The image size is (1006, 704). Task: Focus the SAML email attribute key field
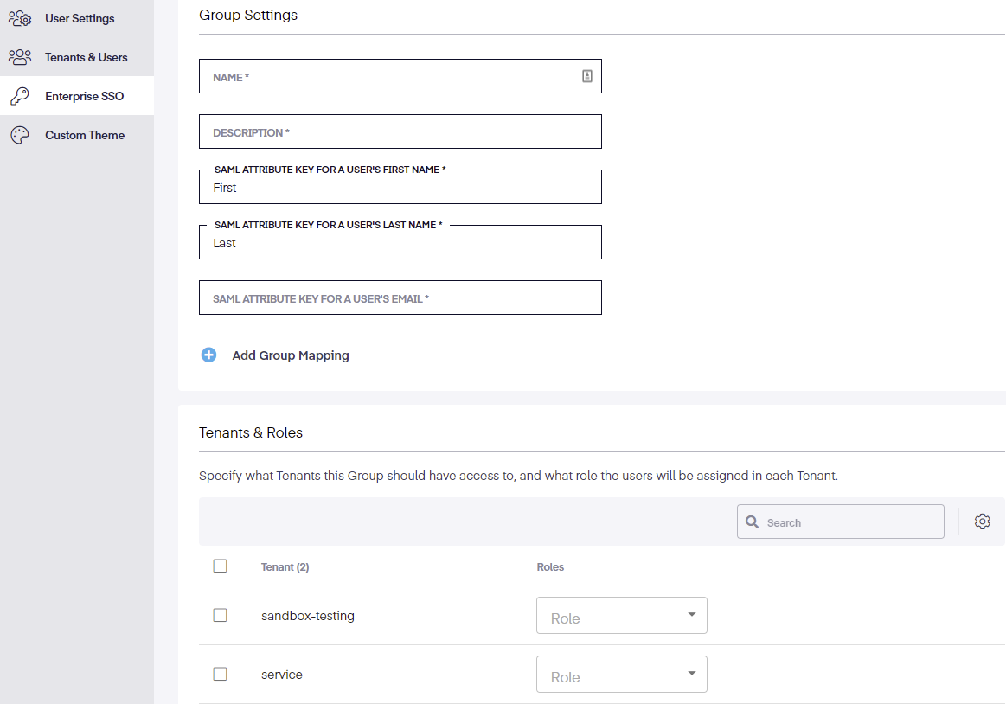(x=400, y=298)
